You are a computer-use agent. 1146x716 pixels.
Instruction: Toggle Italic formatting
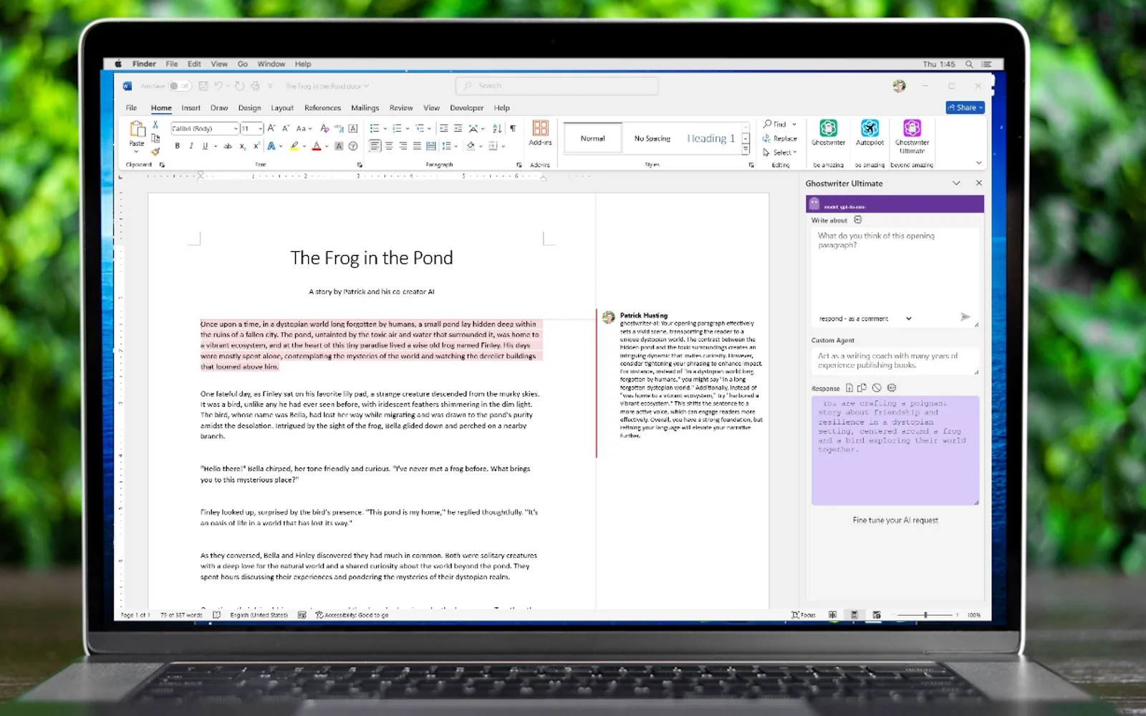191,146
